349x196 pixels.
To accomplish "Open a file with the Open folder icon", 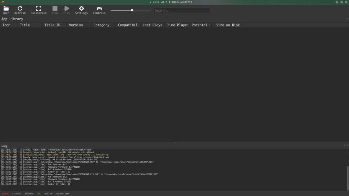I will pyautogui.click(x=6, y=10).
